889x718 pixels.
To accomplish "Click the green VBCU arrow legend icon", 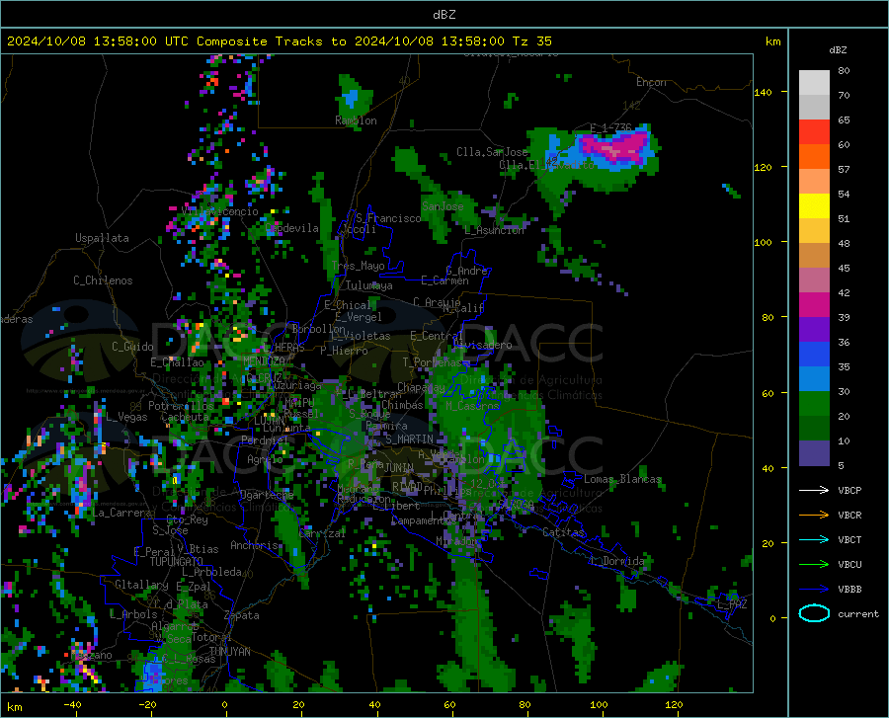I will (814, 565).
